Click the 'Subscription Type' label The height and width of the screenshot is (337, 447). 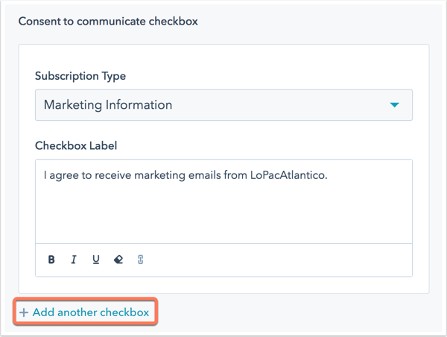(80, 76)
